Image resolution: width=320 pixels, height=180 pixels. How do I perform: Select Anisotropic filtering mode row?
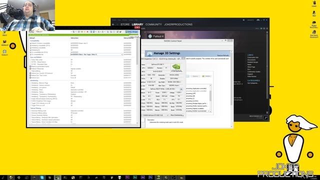click(x=81, y=111)
